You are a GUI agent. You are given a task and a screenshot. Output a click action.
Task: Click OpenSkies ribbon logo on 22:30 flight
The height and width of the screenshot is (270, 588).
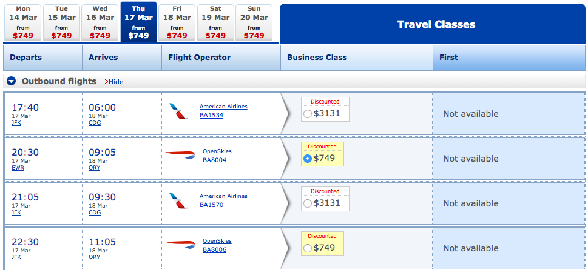click(x=180, y=245)
